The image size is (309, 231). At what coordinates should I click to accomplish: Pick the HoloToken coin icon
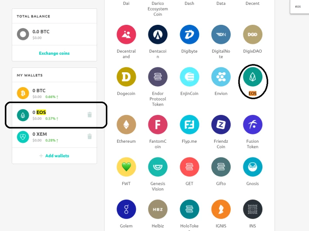pyautogui.click(x=189, y=209)
